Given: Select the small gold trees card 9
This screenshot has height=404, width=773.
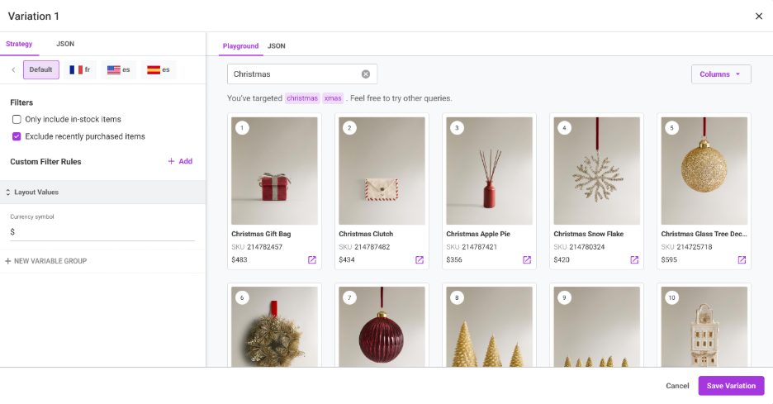Looking at the screenshot, I should (597, 326).
